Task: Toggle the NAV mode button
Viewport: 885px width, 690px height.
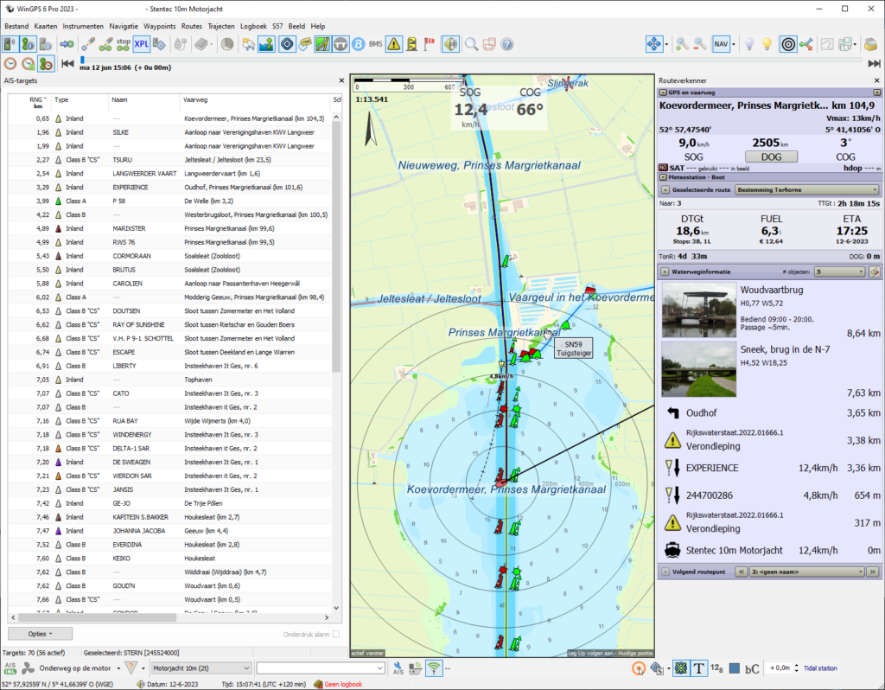Action: point(721,44)
